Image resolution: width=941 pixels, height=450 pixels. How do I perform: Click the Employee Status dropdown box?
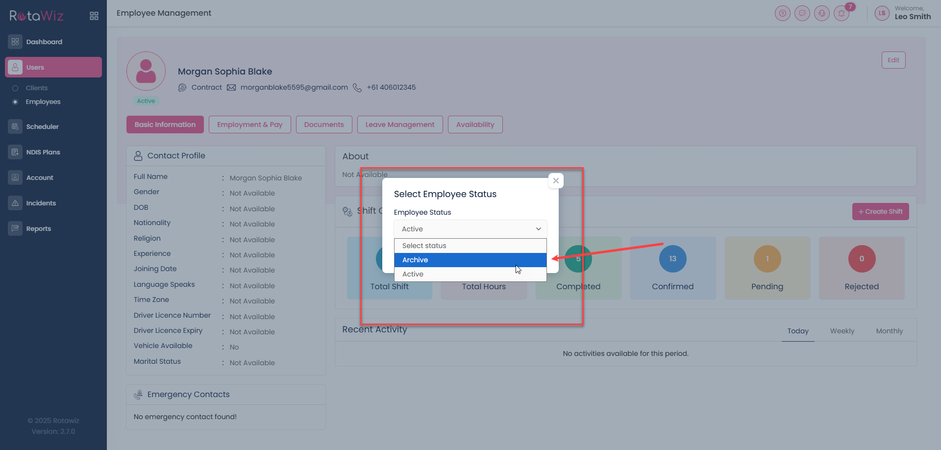coord(470,229)
